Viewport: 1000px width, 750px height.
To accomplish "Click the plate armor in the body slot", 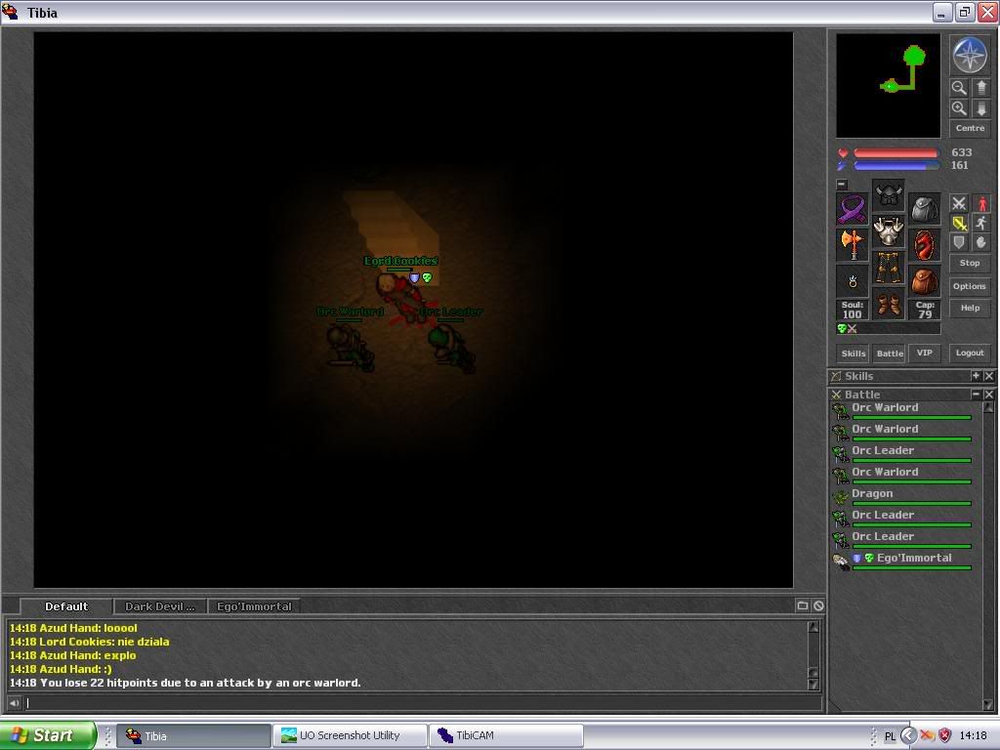I will (x=889, y=230).
